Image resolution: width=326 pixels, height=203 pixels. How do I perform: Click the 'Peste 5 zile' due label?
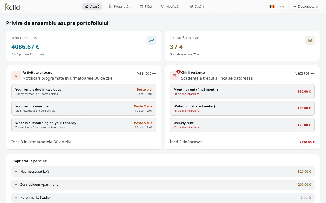(x=143, y=123)
